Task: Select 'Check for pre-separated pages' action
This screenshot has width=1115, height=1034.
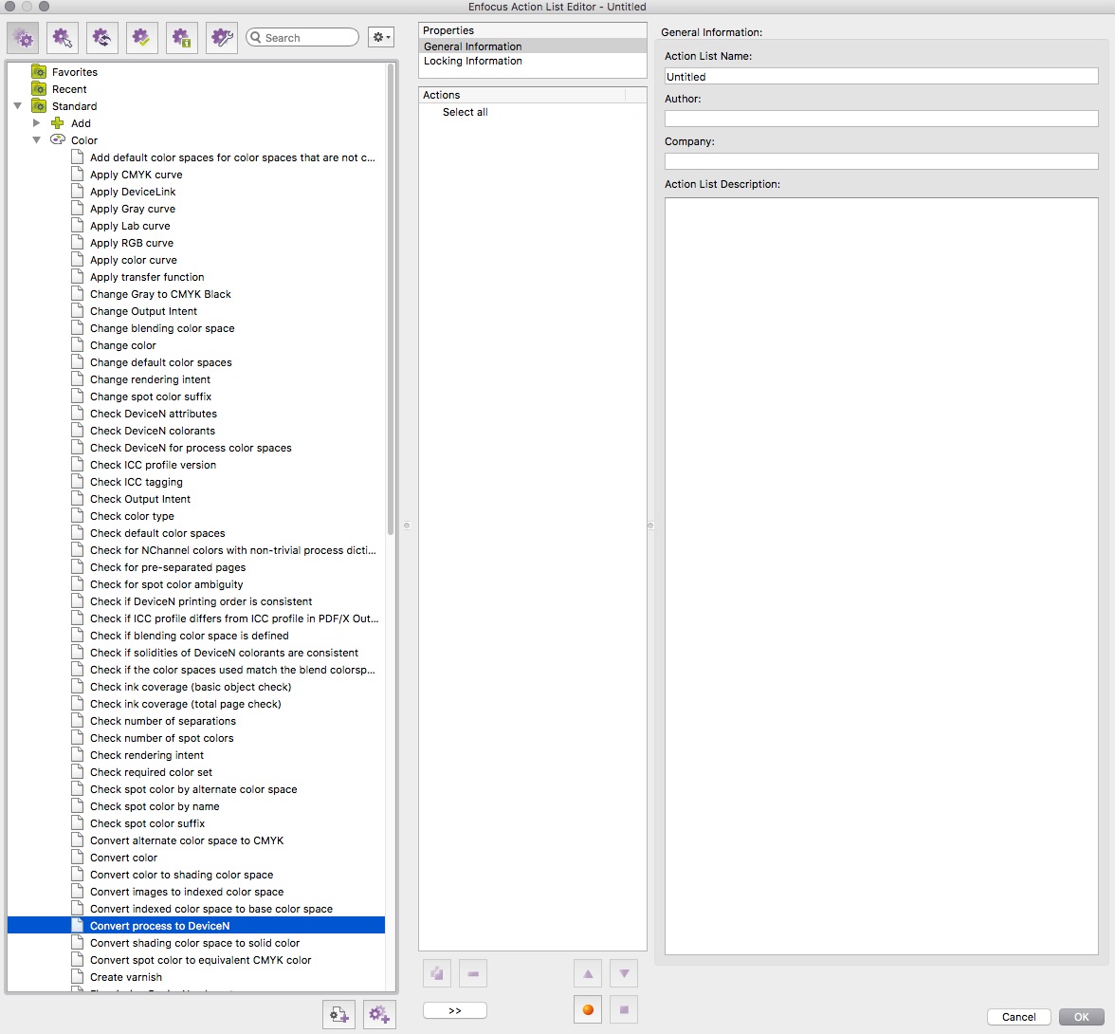Action: pyautogui.click(x=168, y=567)
